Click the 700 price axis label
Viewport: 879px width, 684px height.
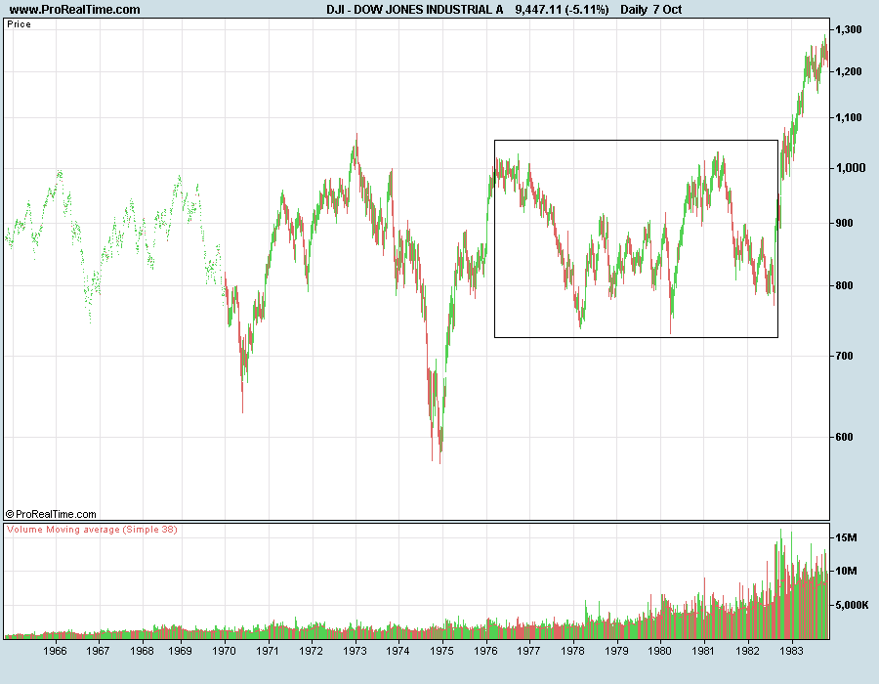click(844, 356)
